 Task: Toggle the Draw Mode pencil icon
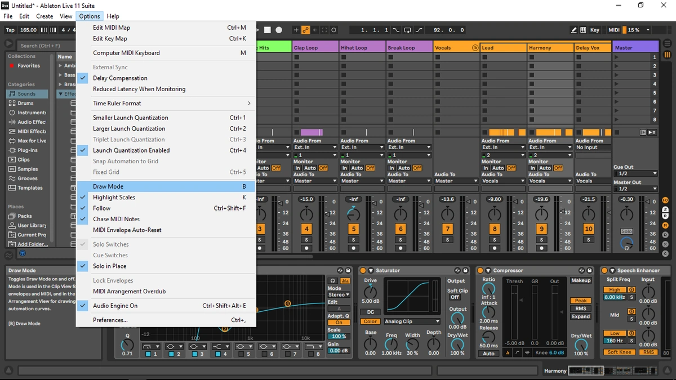[x=574, y=30]
